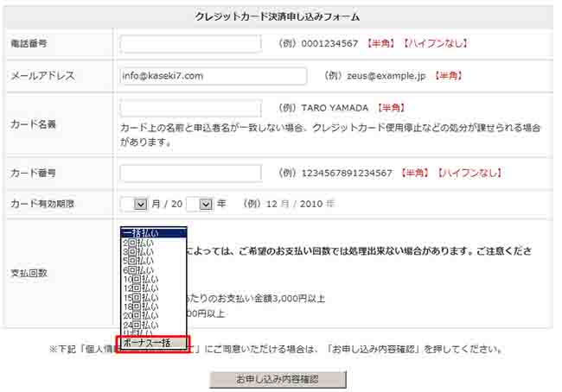Image resolution: width=562 pixels, height=392 pixels.
Task: Click the メールアドレス email field
Action: click(x=213, y=76)
